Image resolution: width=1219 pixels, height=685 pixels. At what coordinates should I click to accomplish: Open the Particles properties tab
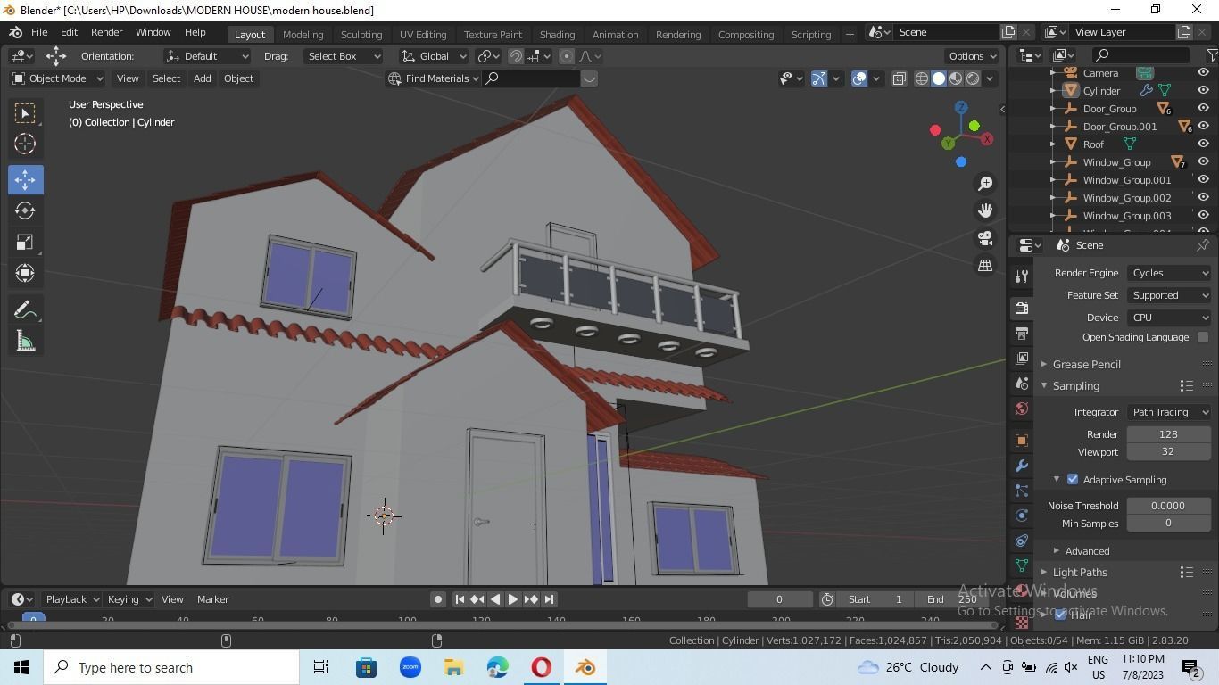[1022, 491]
